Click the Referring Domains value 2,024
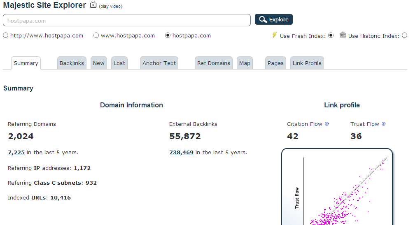413x225 pixels. click(x=21, y=136)
